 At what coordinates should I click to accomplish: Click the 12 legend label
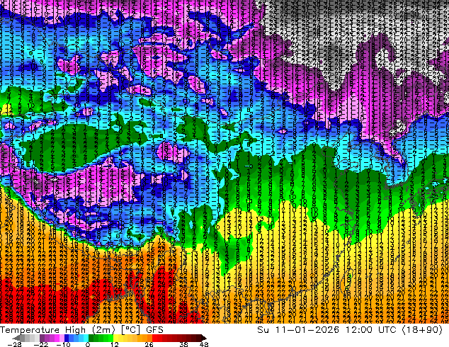[115, 344]
